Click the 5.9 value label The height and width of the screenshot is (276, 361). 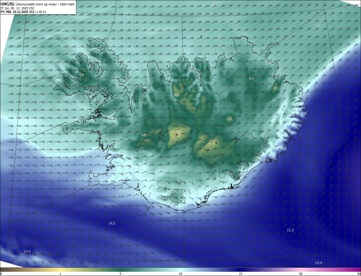(67, 129)
